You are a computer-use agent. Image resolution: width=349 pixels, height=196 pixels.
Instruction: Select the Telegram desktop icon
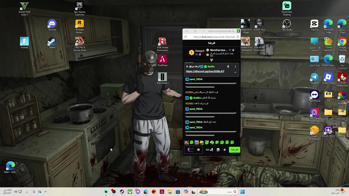tap(314, 78)
